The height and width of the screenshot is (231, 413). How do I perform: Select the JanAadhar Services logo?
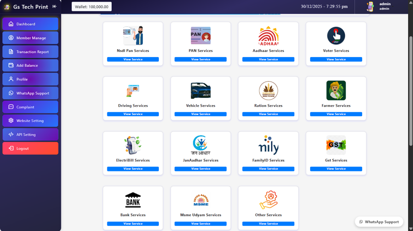coord(200,145)
